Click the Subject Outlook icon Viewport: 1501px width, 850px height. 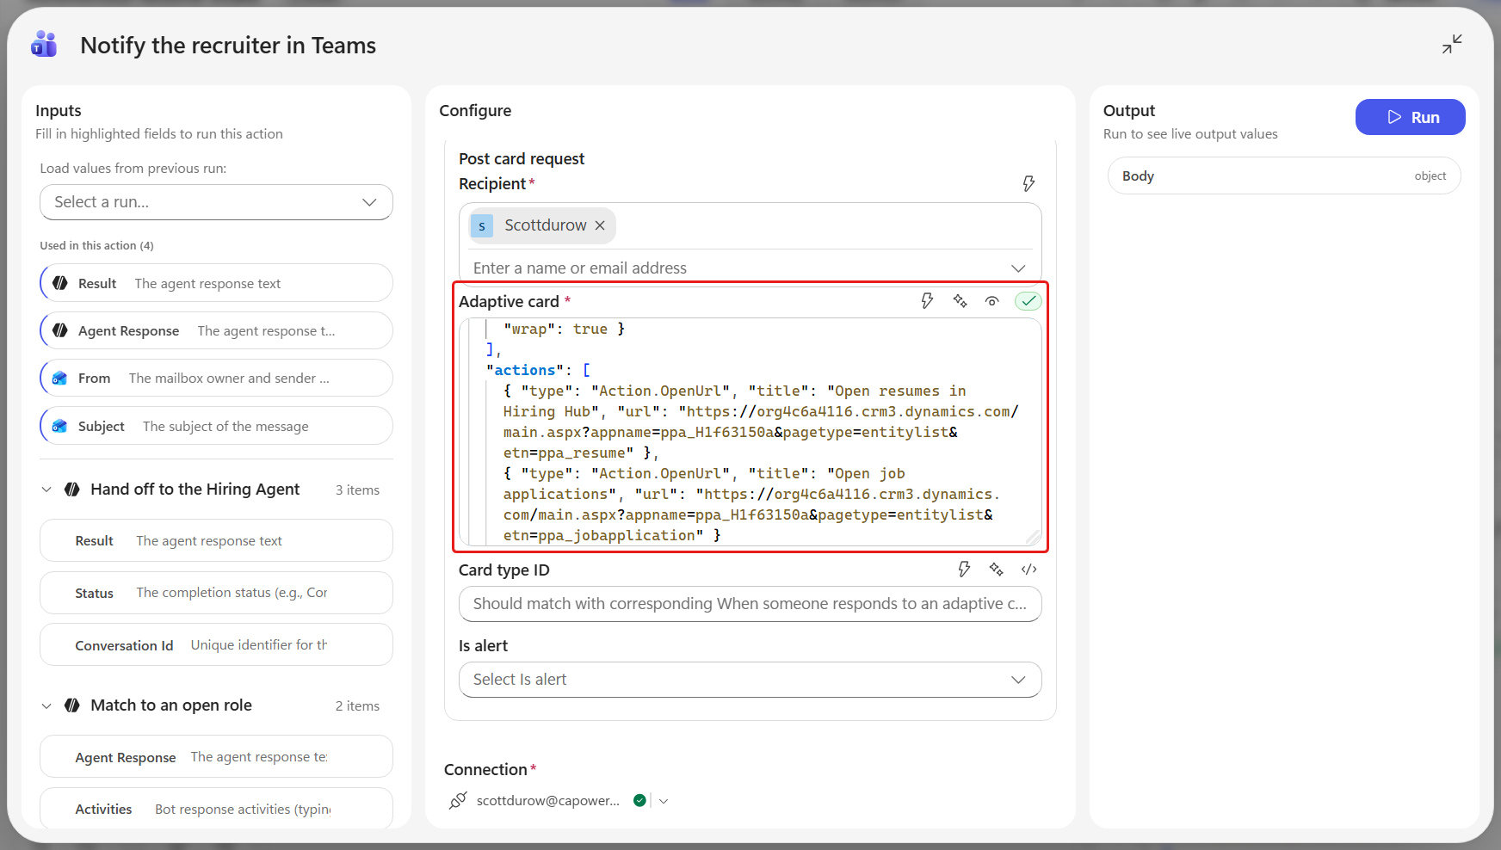[59, 426]
